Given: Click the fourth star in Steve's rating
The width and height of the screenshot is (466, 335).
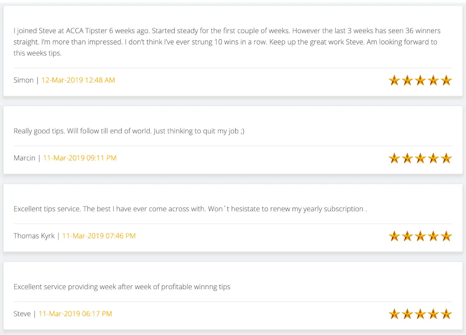Looking at the screenshot, I should point(433,314).
